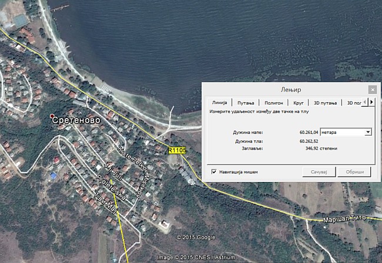Screen dimensions: 382x263
Task: Switch to the Линија tab
Action: [219, 103]
